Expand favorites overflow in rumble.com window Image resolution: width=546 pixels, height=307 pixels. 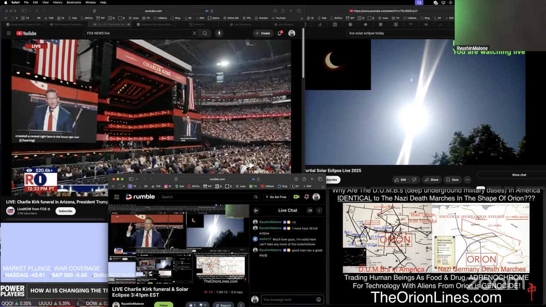(323, 186)
